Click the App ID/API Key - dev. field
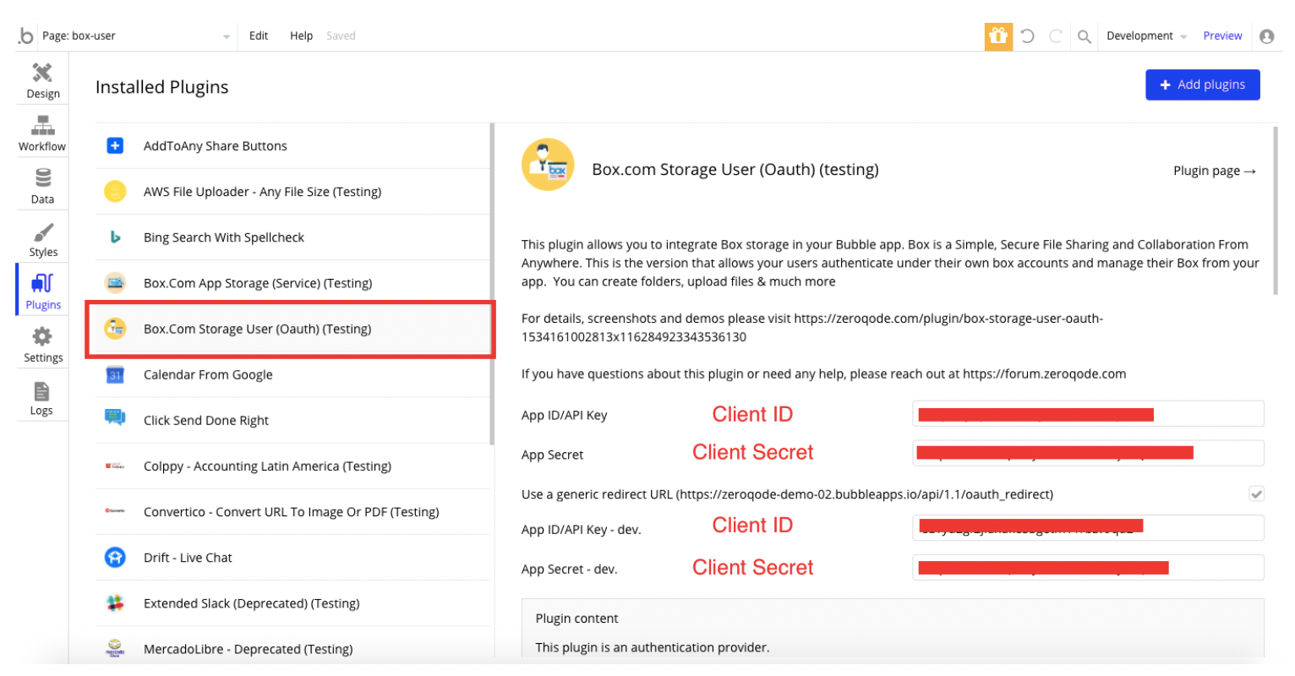Screen dimensions: 1295x676 pos(1088,526)
